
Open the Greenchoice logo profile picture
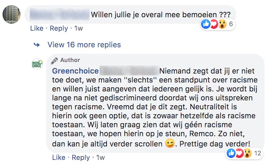[37, 64]
